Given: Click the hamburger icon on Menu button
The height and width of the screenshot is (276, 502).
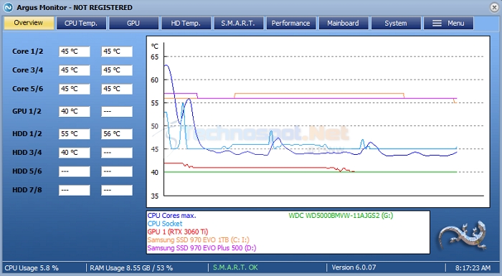Looking at the screenshot, I should (437, 24).
